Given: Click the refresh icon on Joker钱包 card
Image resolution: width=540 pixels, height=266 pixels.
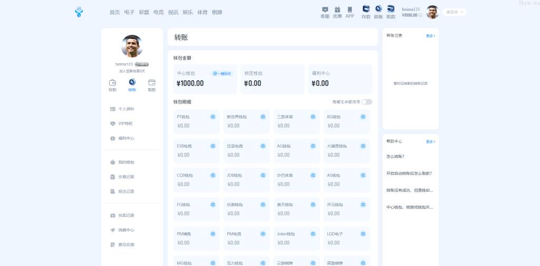Looking at the screenshot, I should pos(313,234).
